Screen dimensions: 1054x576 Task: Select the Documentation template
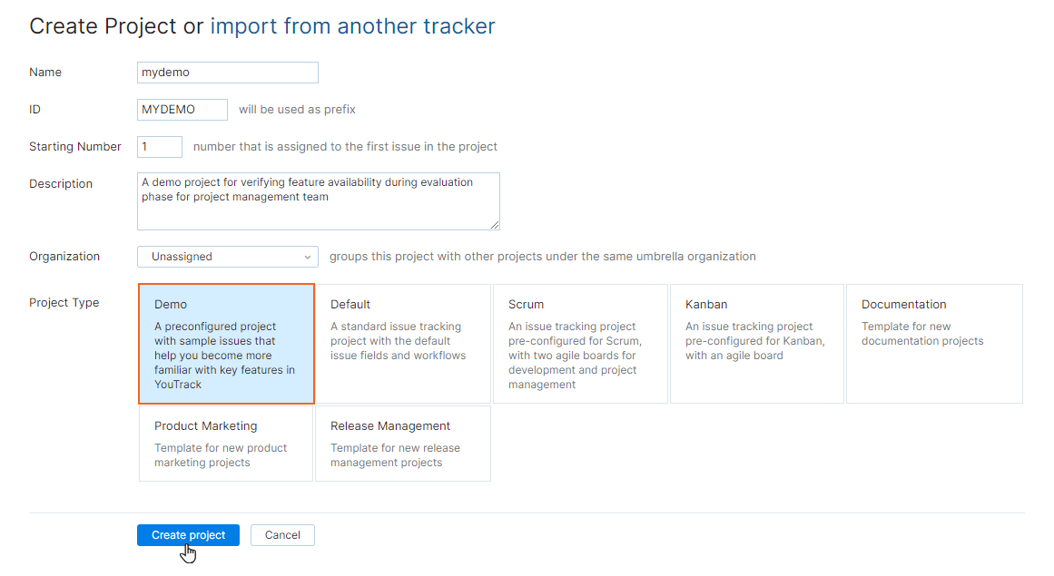coord(933,343)
